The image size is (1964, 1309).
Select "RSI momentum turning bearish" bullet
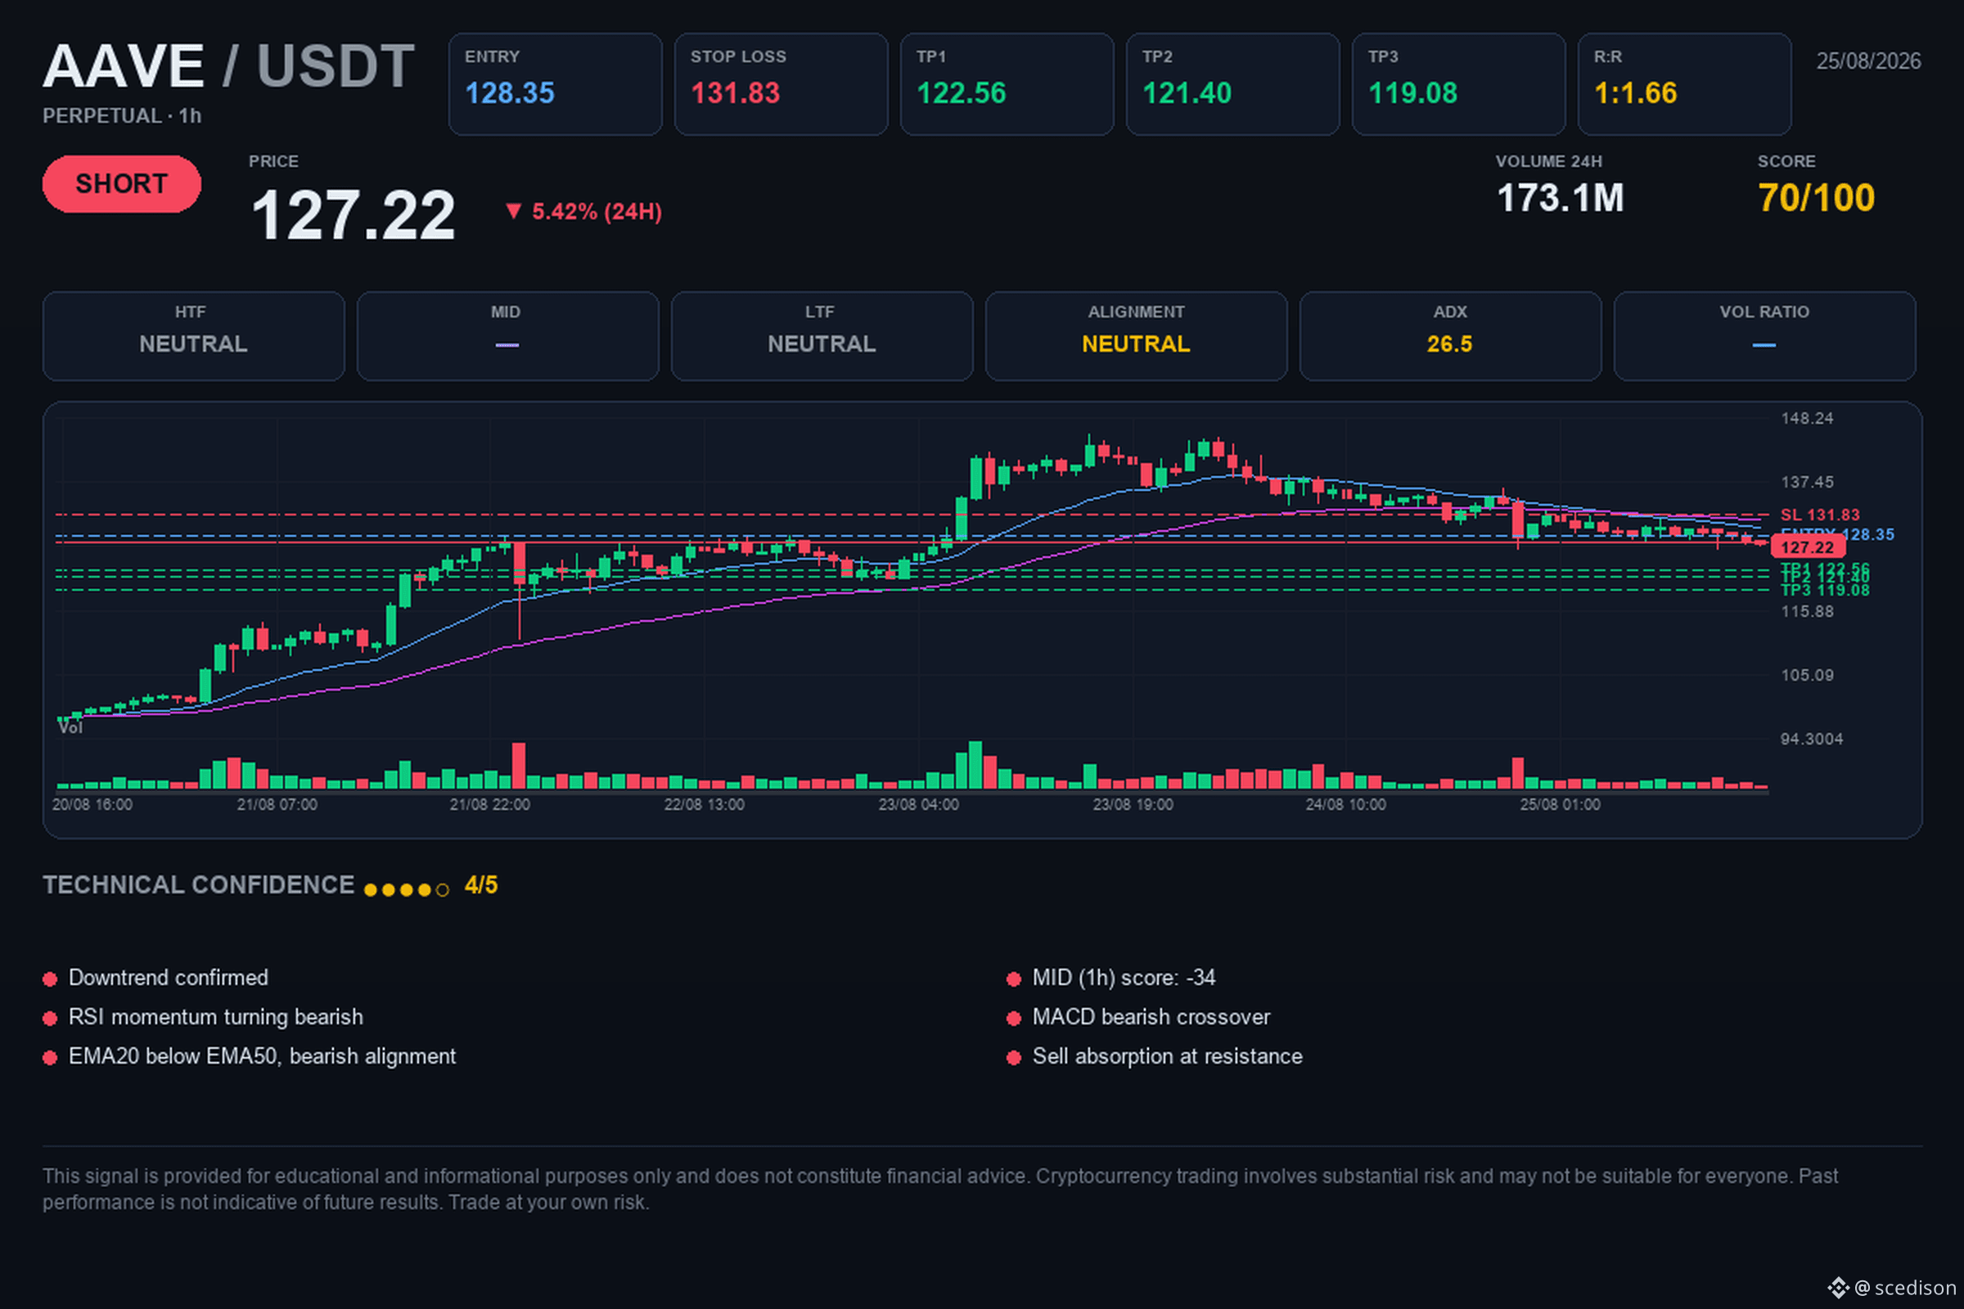203,1018
